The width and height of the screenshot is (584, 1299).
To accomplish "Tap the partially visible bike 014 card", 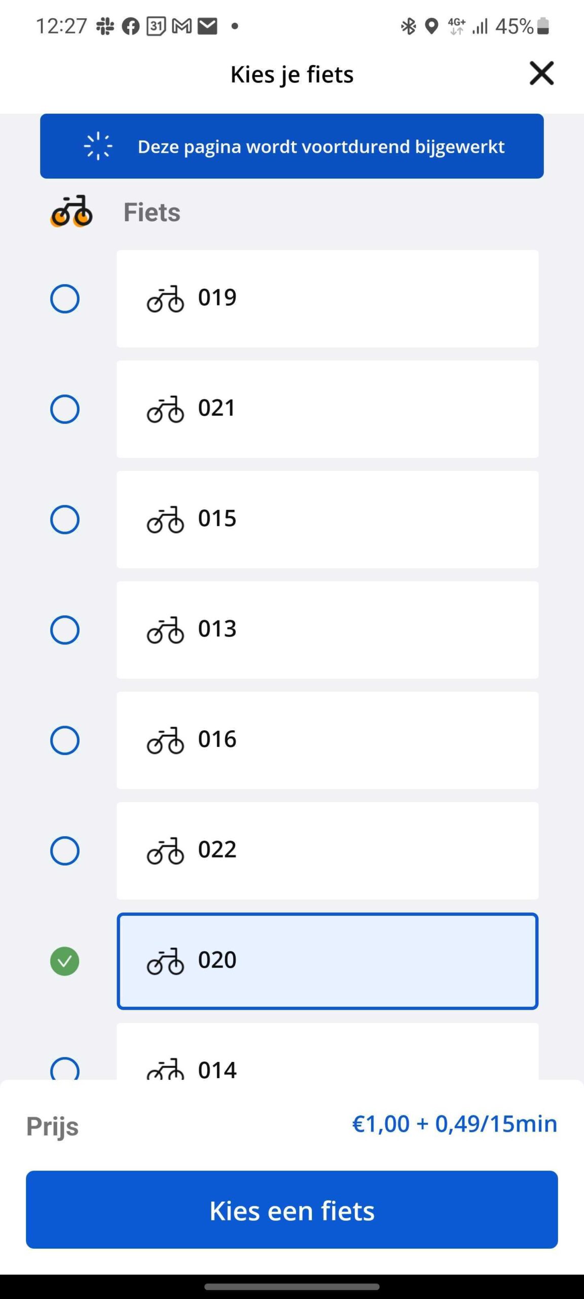I will coord(327,1051).
